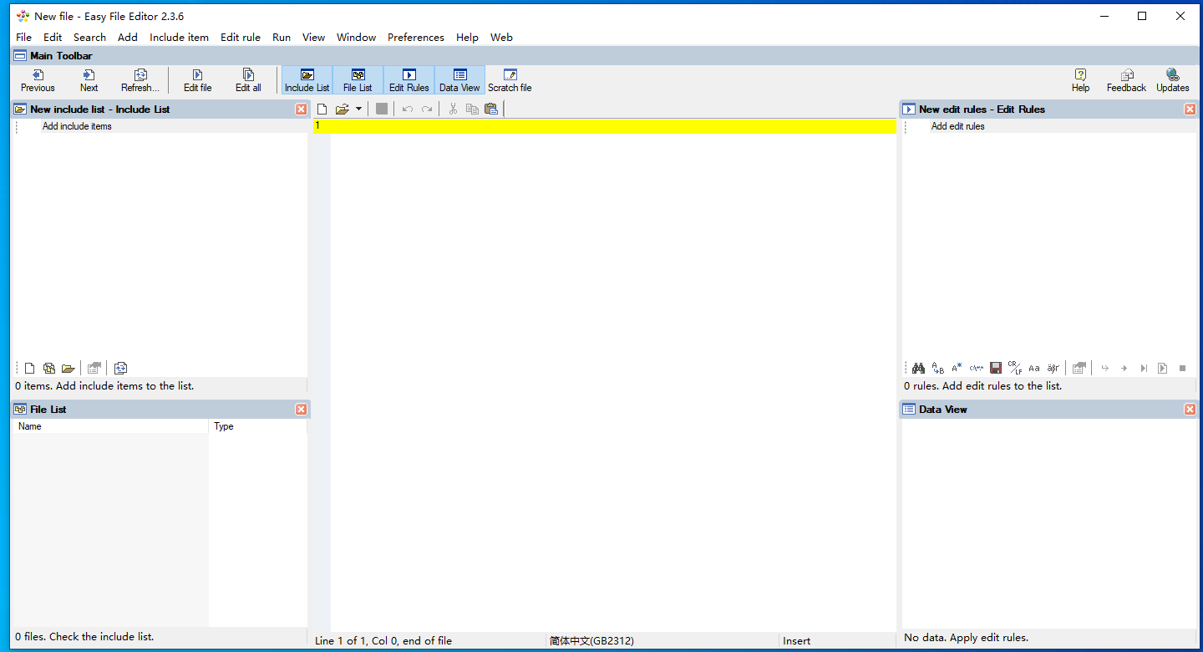This screenshot has width=1203, height=652.
Task: Click the Add include items entry
Action: 77,126
